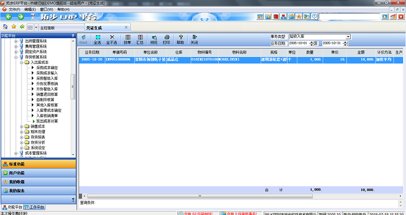Collapse the 存货核算系统 tree node
The image size is (406, 215).
[x=16, y=57]
